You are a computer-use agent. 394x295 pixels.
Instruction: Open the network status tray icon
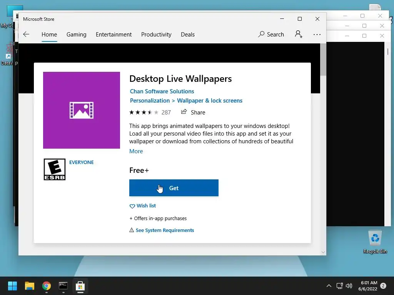[x=339, y=286]
